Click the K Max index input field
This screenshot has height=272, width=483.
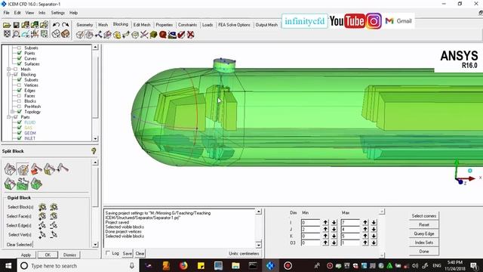(x=350, y=236)
